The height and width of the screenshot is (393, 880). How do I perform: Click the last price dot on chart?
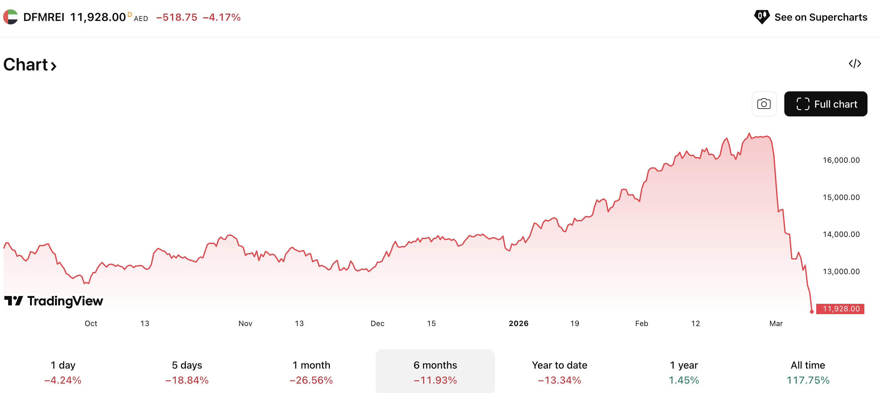(812, 311)
